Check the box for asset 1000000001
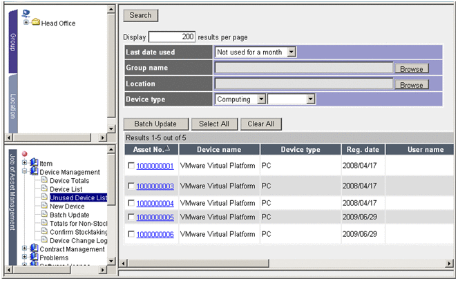The width and height of the screenshot is (458, 281). 131,166
